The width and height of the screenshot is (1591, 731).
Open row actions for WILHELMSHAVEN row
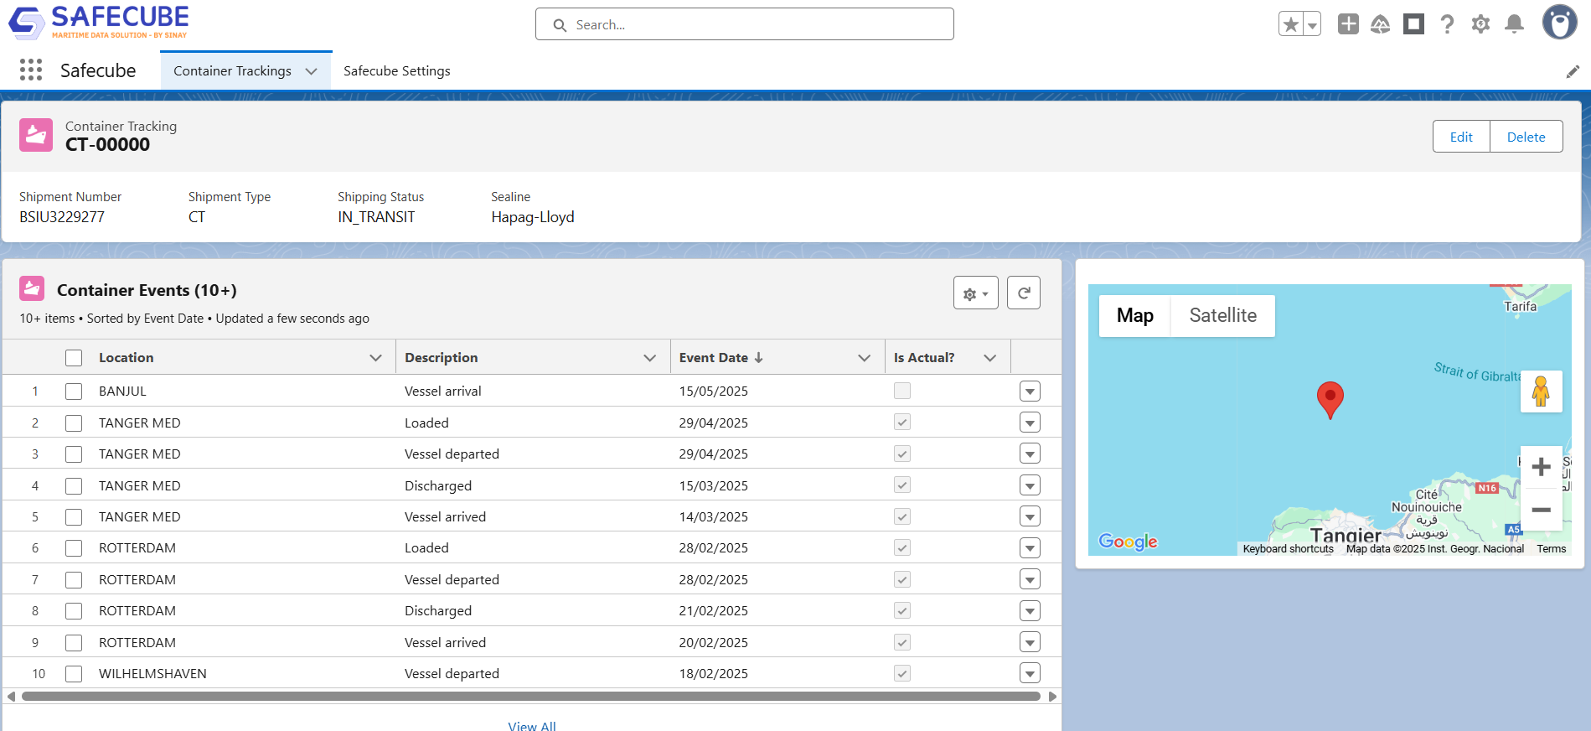pos(1030,674)
